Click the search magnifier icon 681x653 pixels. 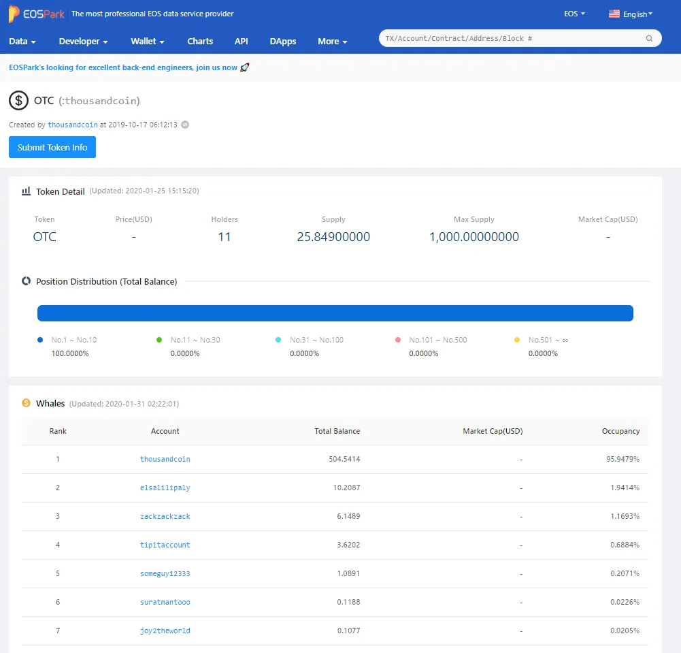[x=649, y=38]
